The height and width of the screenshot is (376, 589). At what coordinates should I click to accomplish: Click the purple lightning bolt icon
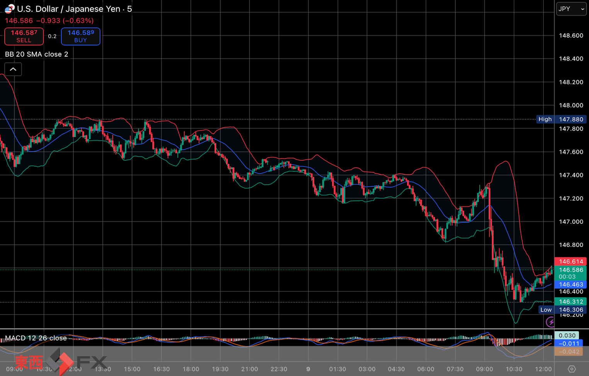click(550, 322)
